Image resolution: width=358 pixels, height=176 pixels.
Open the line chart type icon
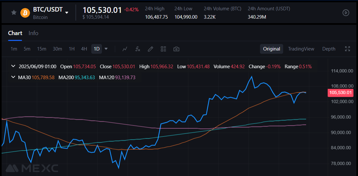point(125,49)
